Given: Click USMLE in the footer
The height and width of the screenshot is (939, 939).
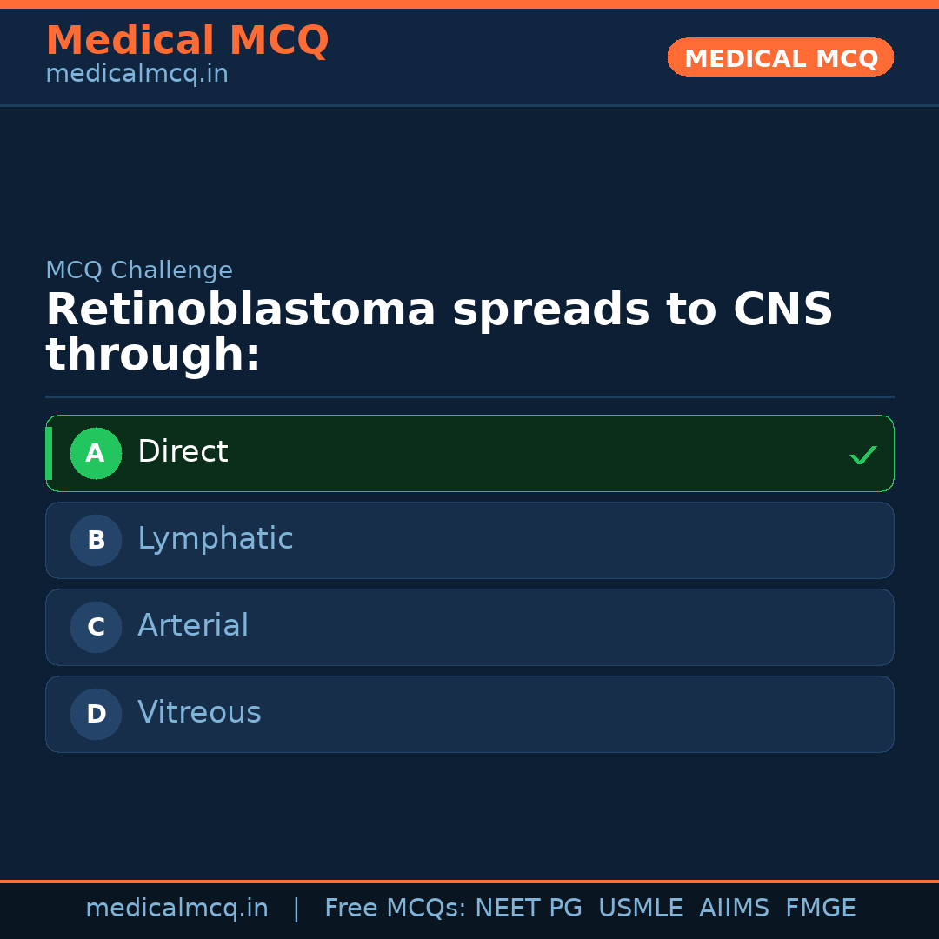Looking at the screenshot, I should 640,909.
